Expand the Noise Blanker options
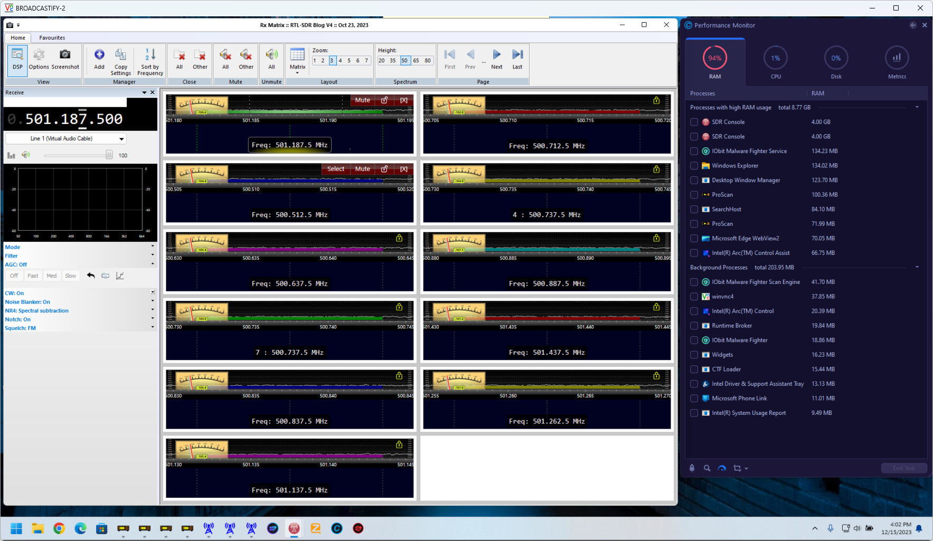Viewport: 933px width, 541px height. pyautogui.click(x=153, y=301)
